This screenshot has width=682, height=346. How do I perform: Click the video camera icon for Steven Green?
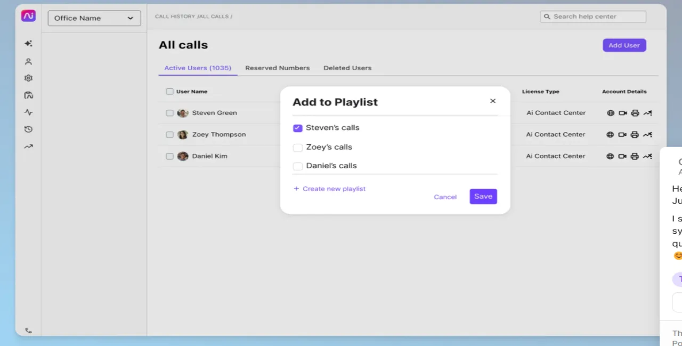pos(622,113)
